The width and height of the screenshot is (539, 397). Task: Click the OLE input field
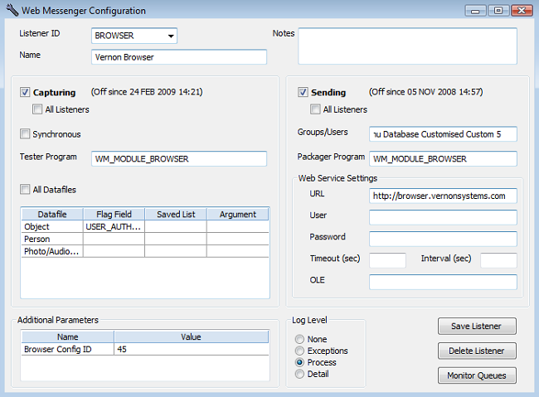pyautogui.click(x=443, y=282)
